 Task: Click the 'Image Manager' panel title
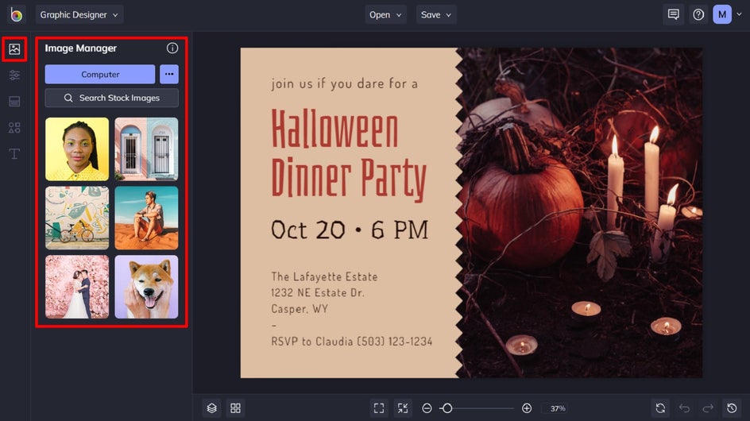click(81, 48)
